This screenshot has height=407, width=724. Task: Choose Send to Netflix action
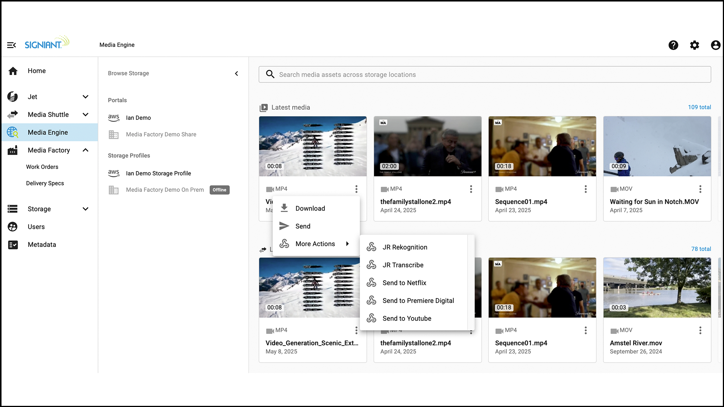pos(404,283)
